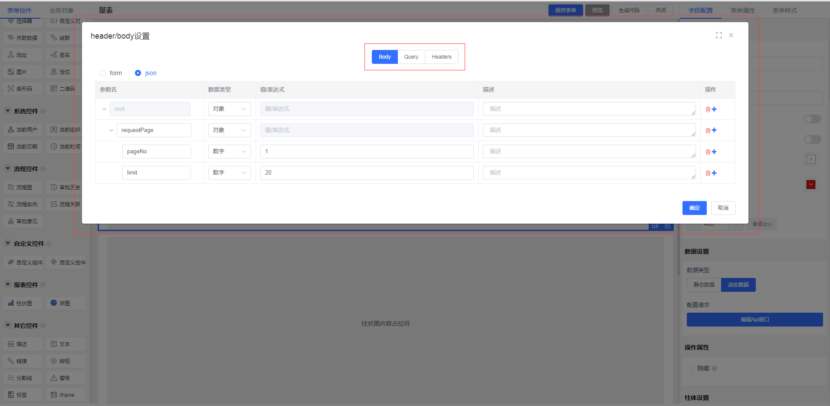Click the value field of the limit row

click(x=367, y=173)
